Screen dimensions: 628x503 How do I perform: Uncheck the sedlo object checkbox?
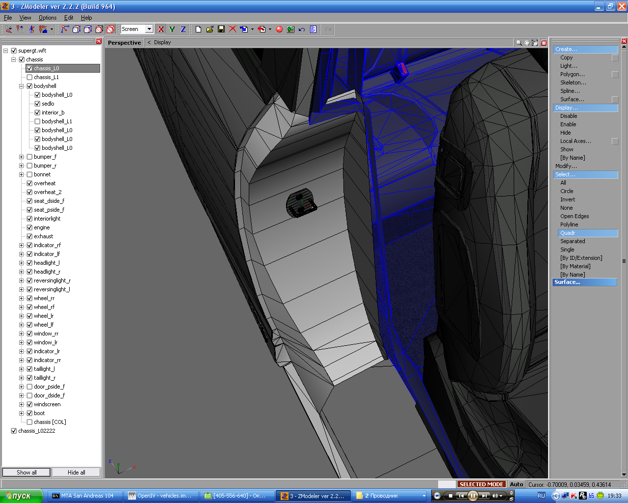click(37, 104)
